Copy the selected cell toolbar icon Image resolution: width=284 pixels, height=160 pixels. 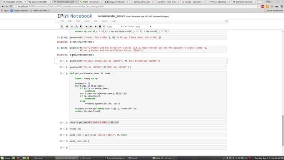[x=77, y=27]
